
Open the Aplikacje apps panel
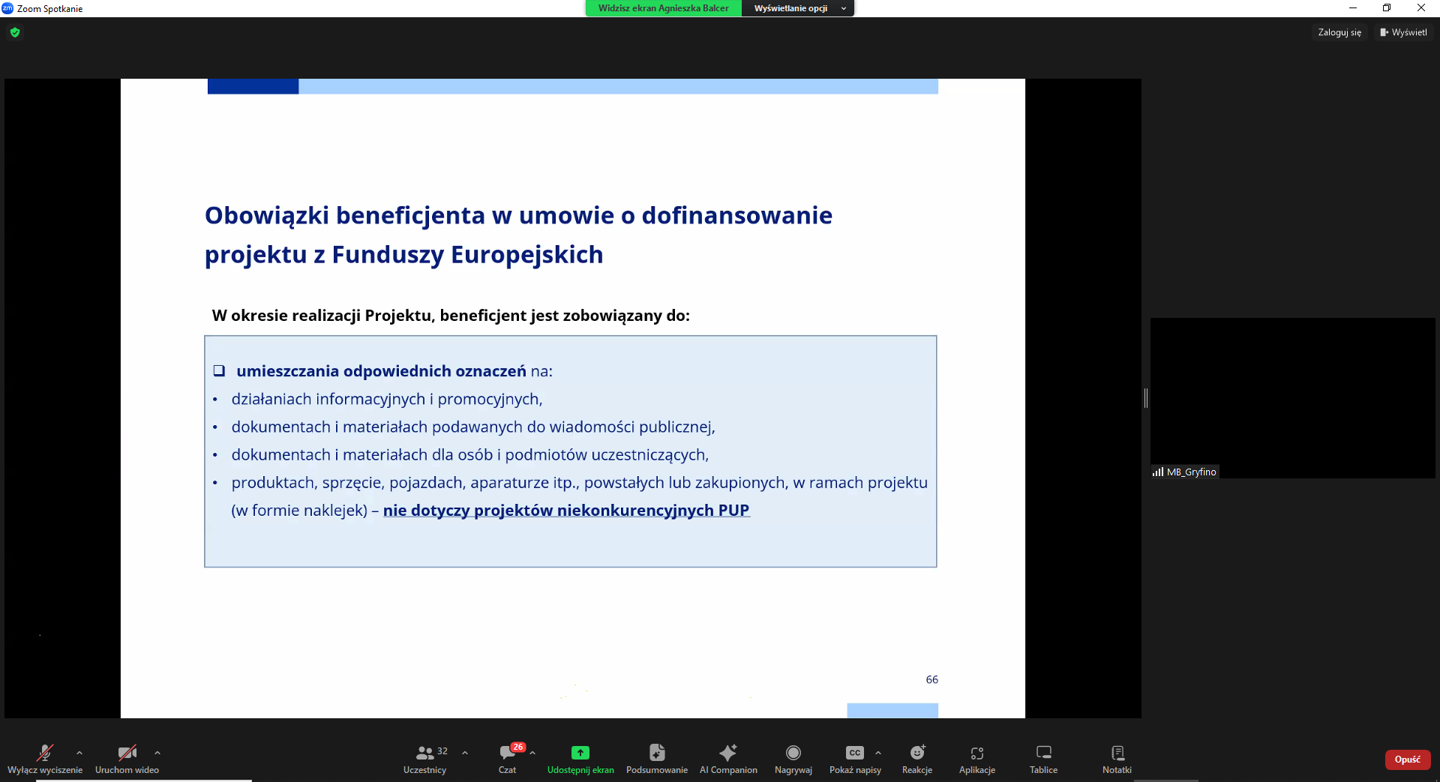(x=977, y=759)
